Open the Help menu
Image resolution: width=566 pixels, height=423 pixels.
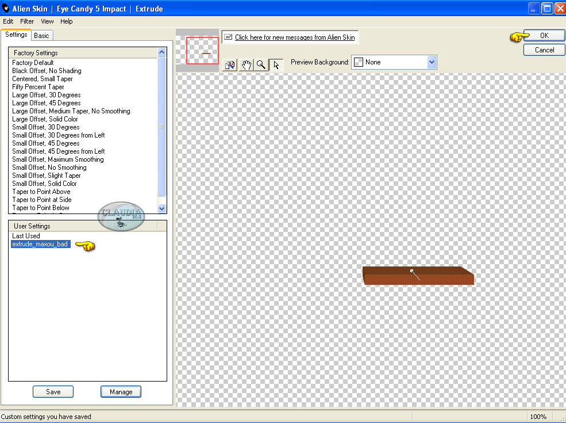[x=67, y=21]
